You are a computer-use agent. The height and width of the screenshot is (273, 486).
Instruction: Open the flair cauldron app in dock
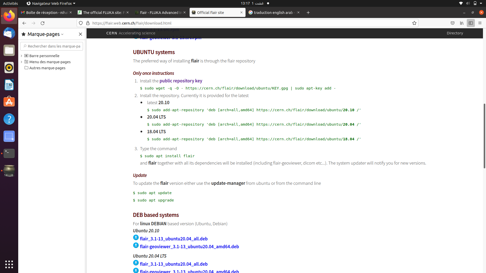[9, 171]
